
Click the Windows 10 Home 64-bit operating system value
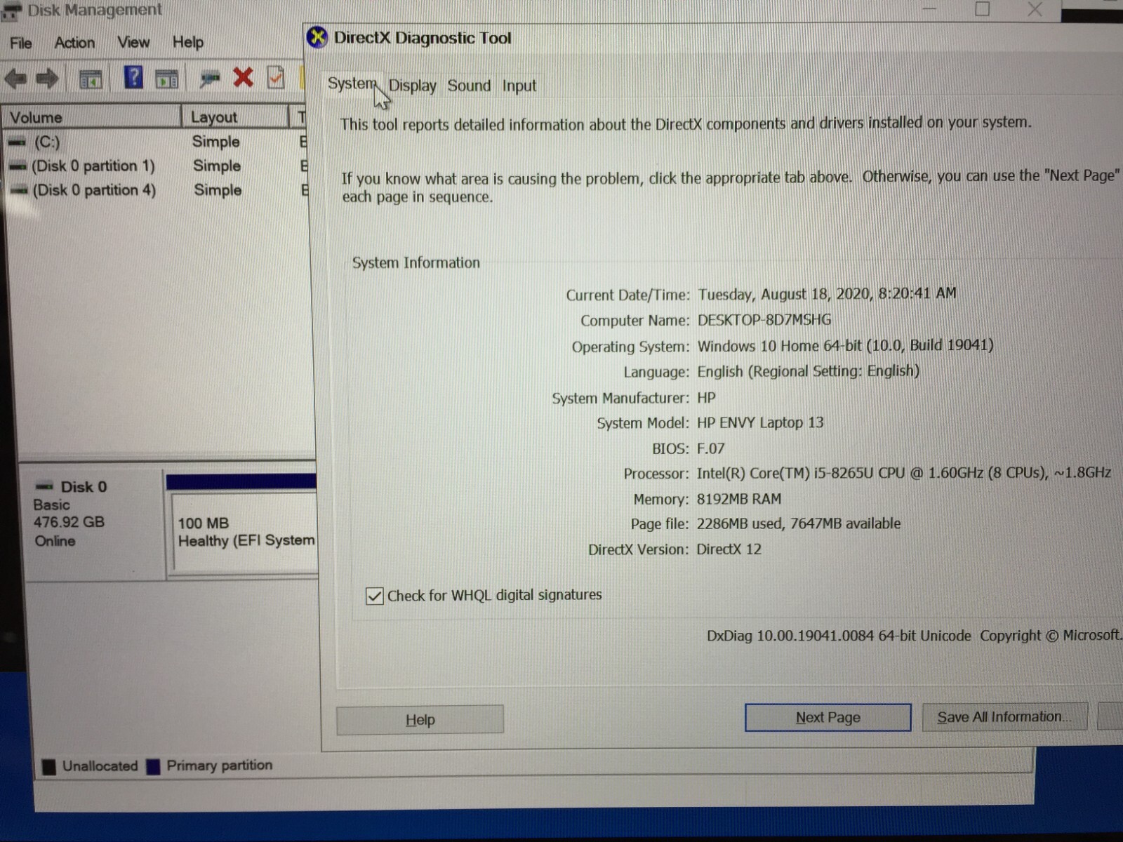click(845, 345)
